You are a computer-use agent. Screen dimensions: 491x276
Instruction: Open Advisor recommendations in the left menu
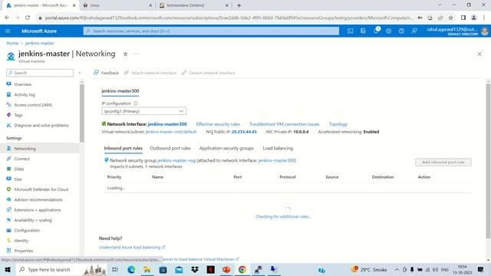coord(38,199)
